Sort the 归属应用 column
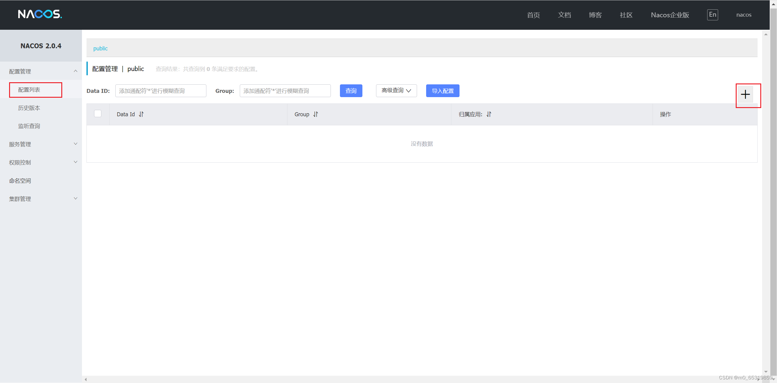Screen dimensions: 777x383 pos(488,115)
